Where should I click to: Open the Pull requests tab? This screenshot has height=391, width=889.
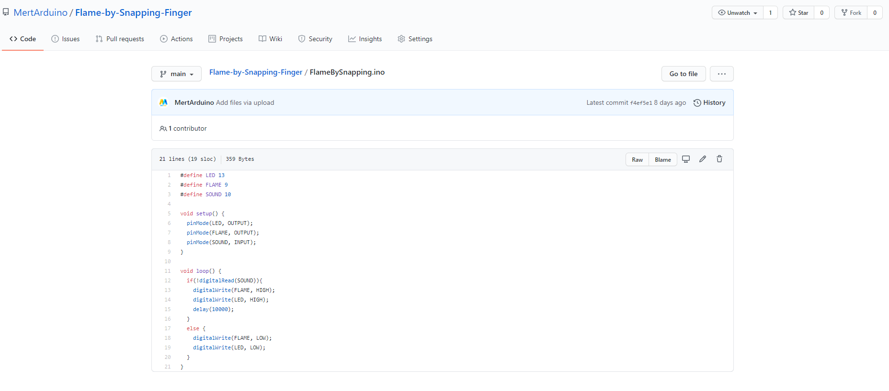[120, 39]
